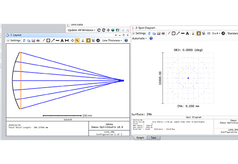Switch to the Text tab
The height and width of the screenshot is (164, 238).
click(154, 138)
